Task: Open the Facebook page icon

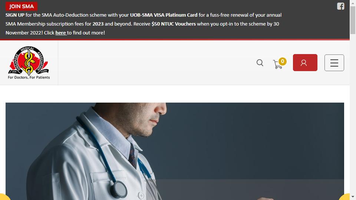Action: [340, 6]
